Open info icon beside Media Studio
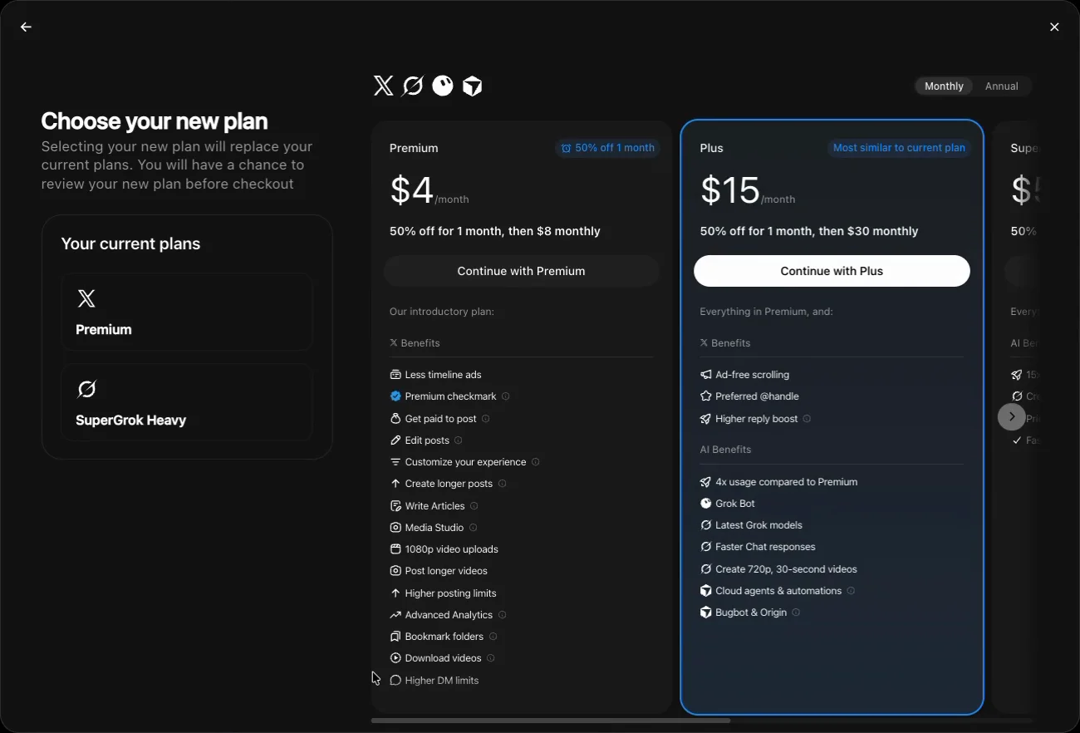Viewport: 1080px width, 733px height. coord(474,528)
